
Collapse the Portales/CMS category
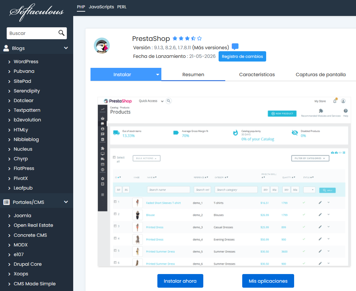click(66, 202)
